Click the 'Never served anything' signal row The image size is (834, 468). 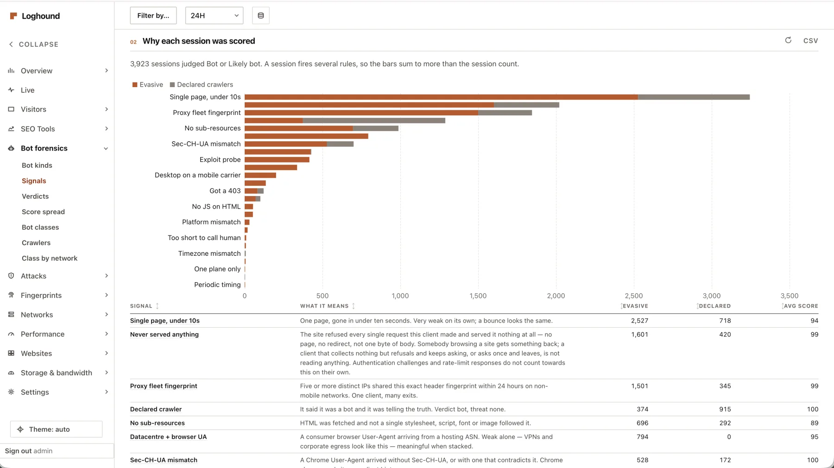pos(164,335)
